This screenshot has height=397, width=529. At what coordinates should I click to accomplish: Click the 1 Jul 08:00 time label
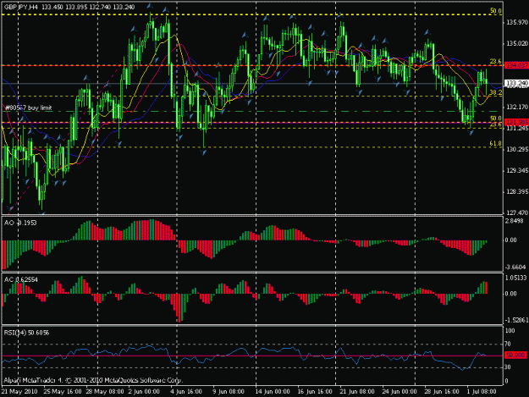point(482,392)
